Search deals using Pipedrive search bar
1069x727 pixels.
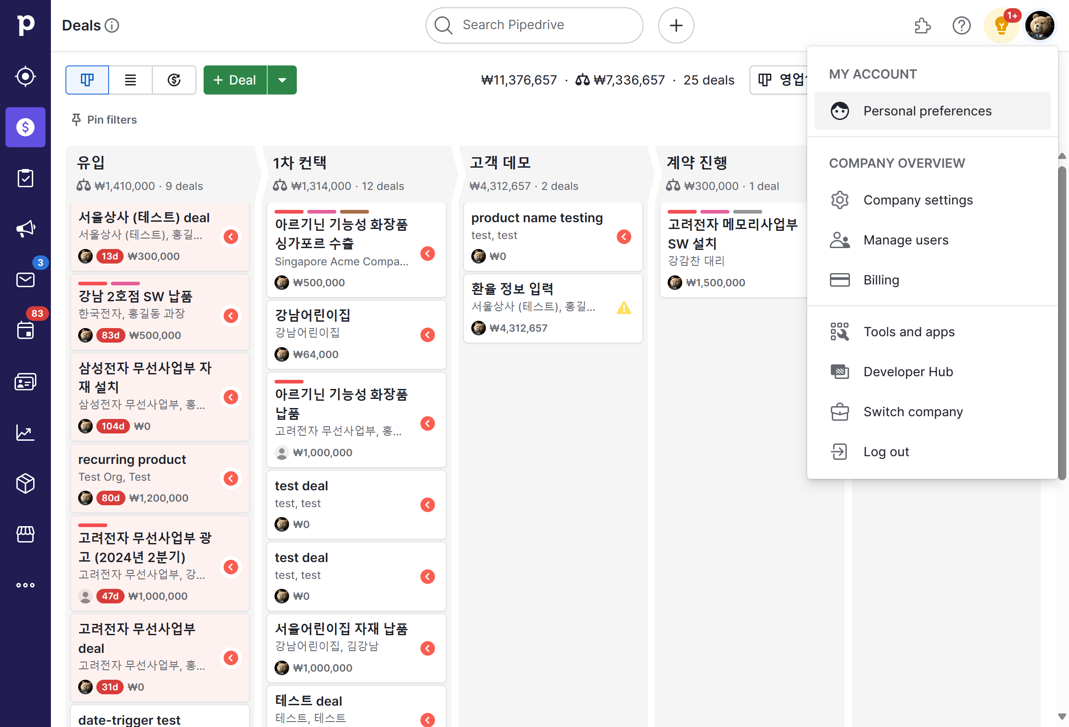pos(534,25)
